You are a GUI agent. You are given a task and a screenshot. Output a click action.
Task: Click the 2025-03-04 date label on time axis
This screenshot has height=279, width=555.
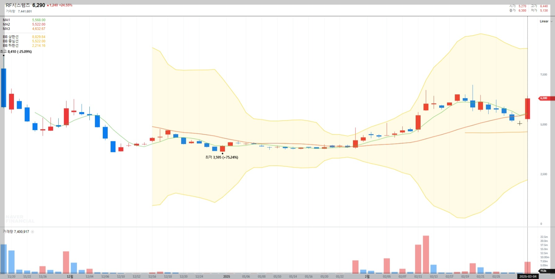click(x=528, y=276)
